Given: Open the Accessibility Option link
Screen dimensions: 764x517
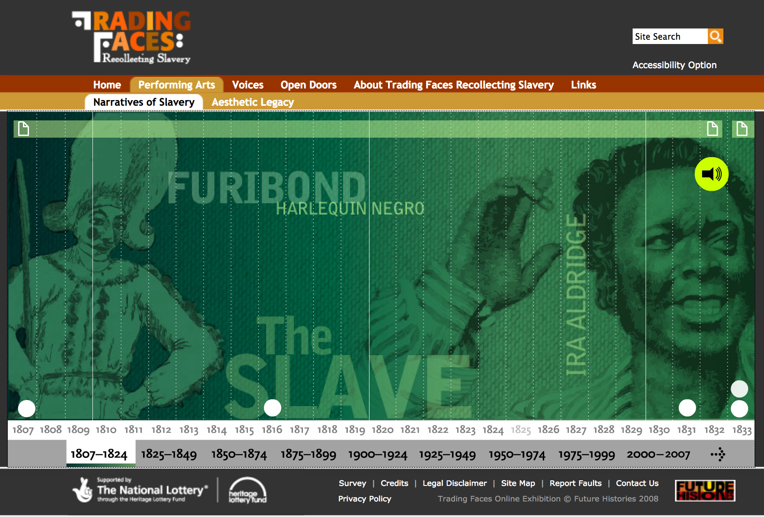Looking at the screenshot, I should tap(674, 65).
